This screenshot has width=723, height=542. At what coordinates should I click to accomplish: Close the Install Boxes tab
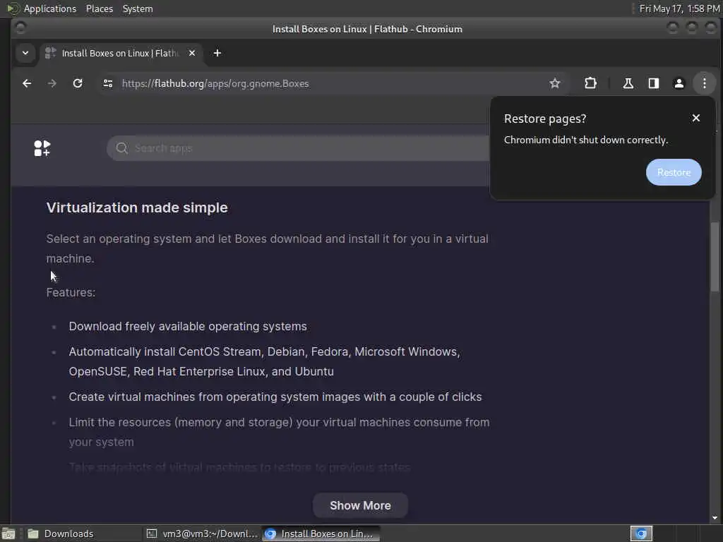click(192, 53)
